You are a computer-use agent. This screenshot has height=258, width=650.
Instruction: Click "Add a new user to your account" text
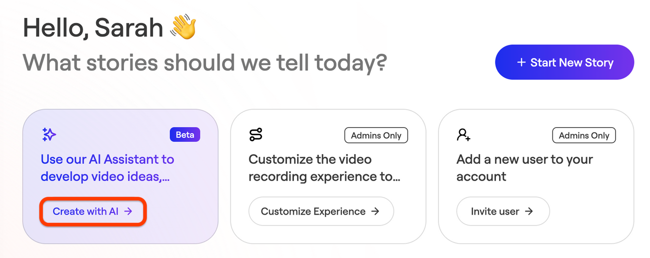[x=524, y=168]
